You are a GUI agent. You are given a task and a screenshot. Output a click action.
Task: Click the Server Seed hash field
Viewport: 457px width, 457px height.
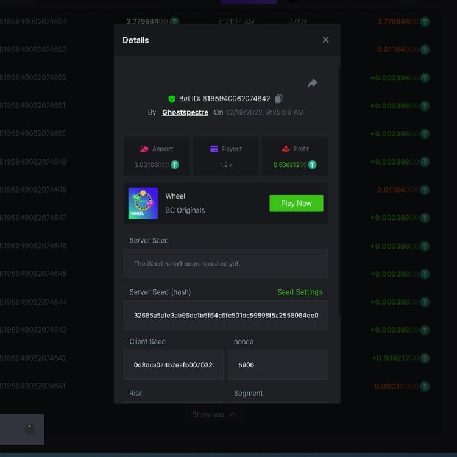tap(225, 316)
